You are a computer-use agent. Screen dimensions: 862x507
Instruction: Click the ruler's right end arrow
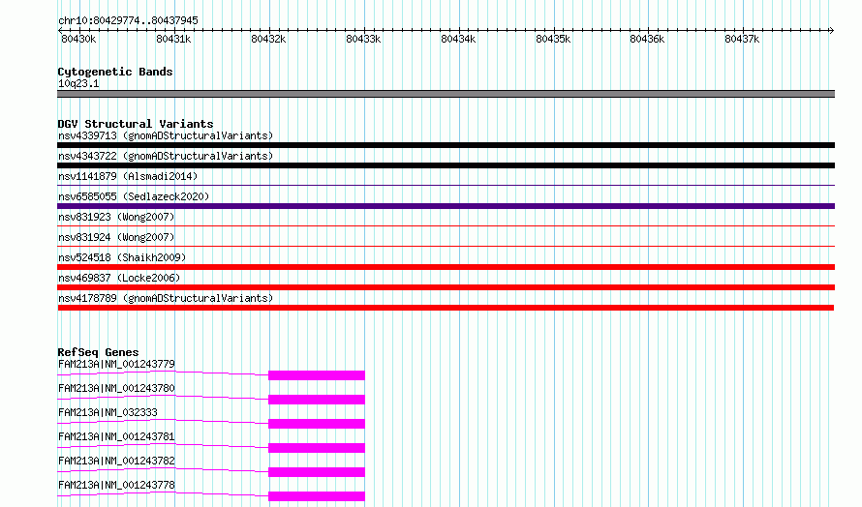coord(832,30)
